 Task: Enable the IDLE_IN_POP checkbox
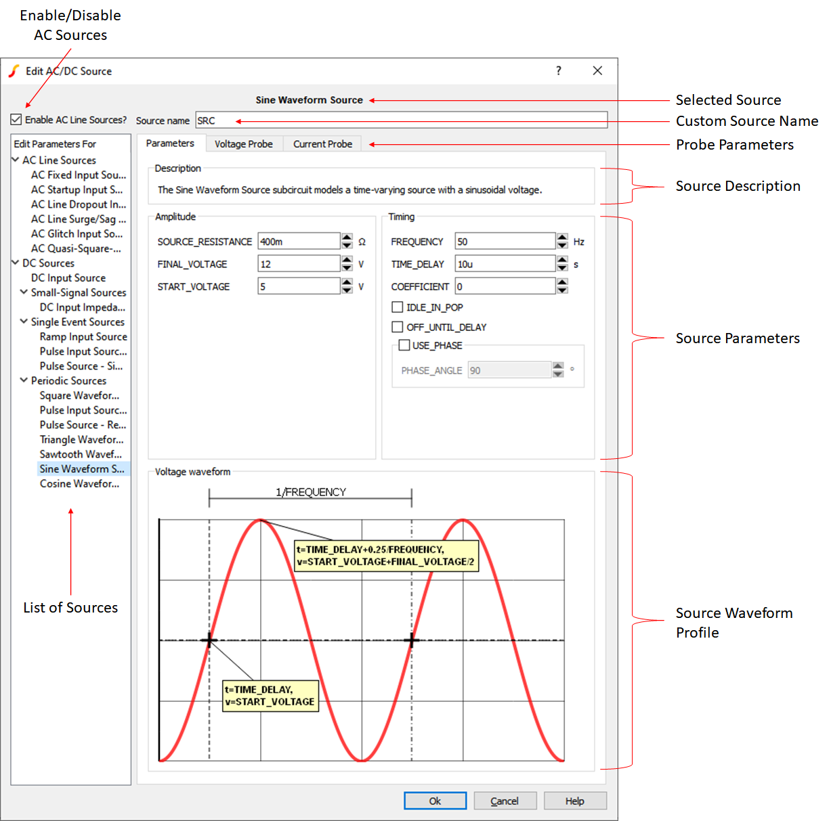click(x=398, y=307)
